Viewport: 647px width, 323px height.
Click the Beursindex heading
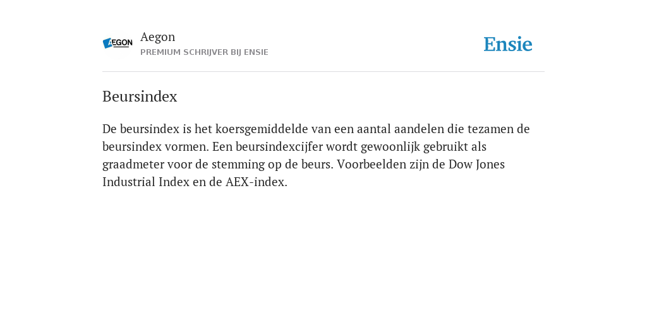click(140, 97)
